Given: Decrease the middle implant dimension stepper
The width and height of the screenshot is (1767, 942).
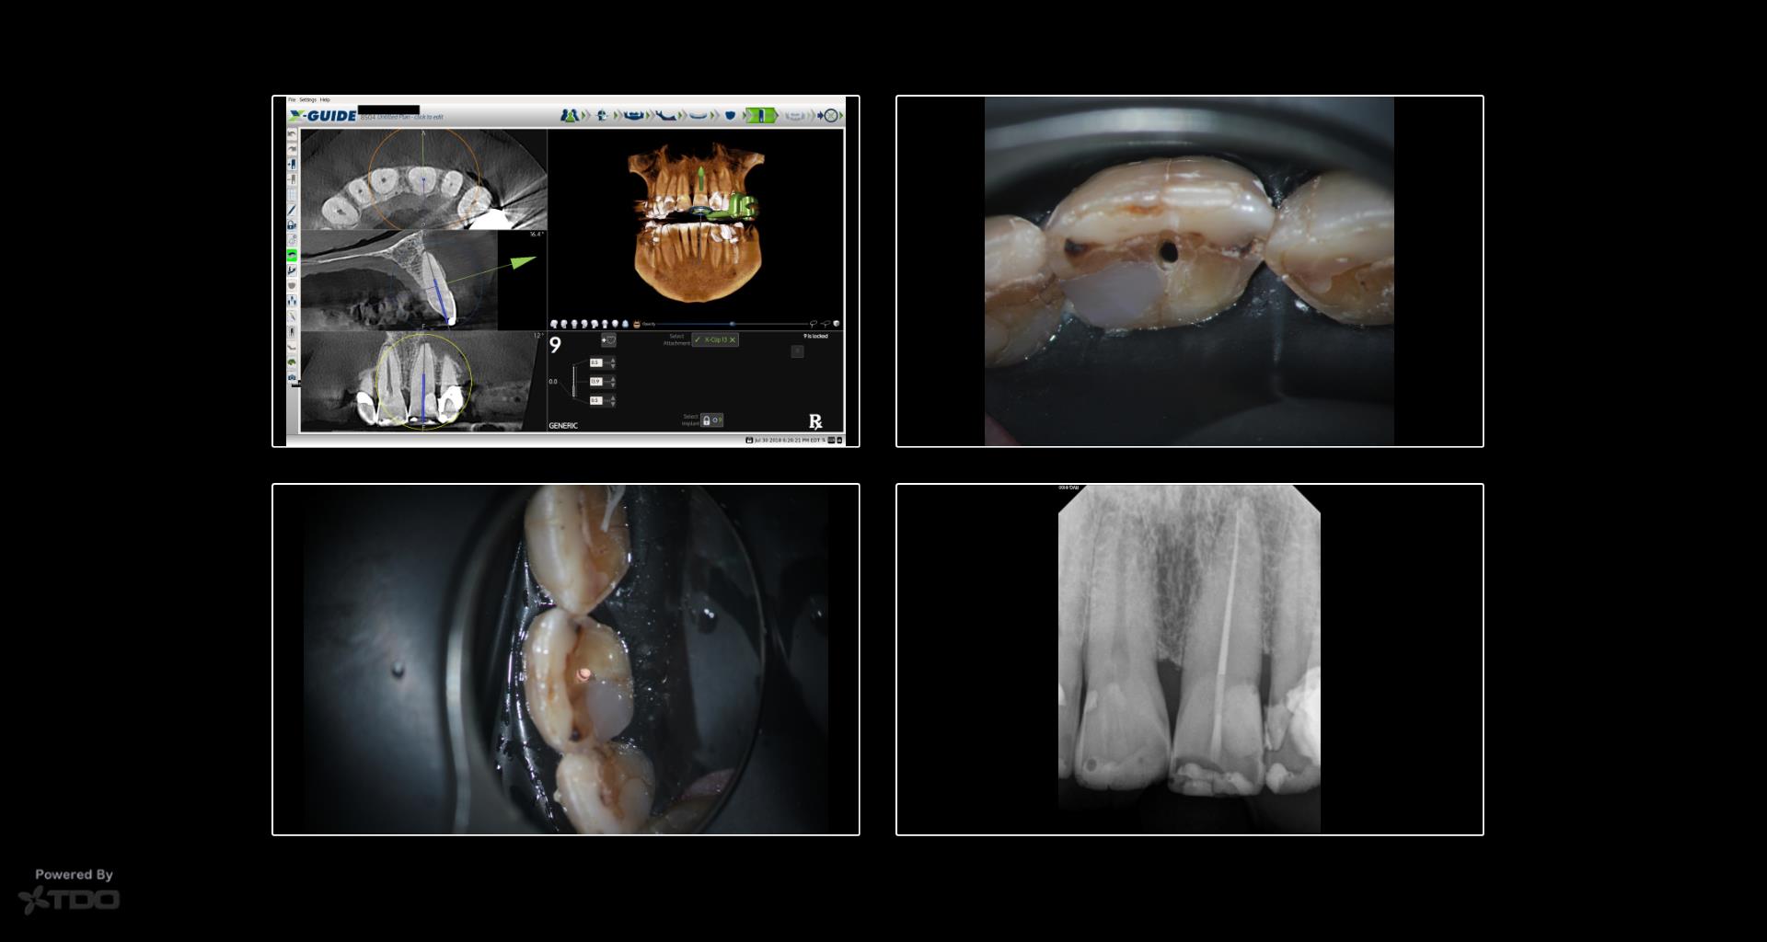Looking at the screenshot, I should (613, 385).
